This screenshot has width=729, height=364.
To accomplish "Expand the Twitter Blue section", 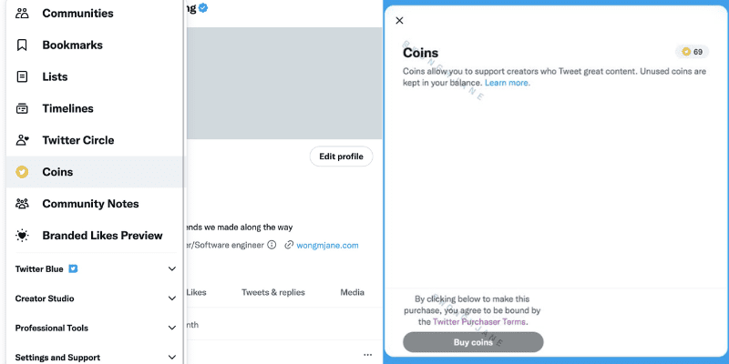I will (172, 269).
